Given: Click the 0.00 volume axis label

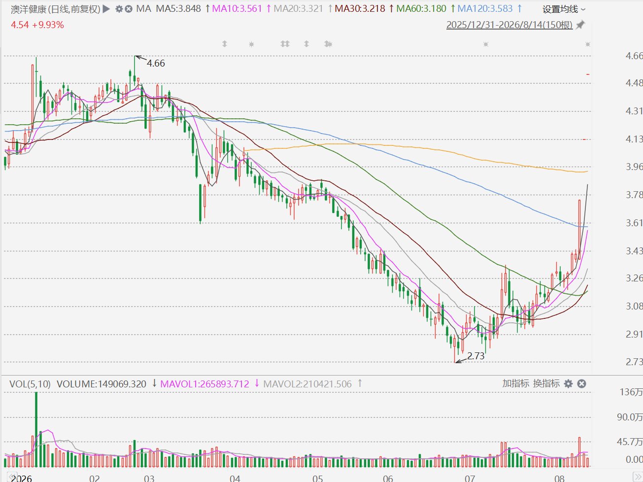Looking at the screenshot, I should point(634,459).
